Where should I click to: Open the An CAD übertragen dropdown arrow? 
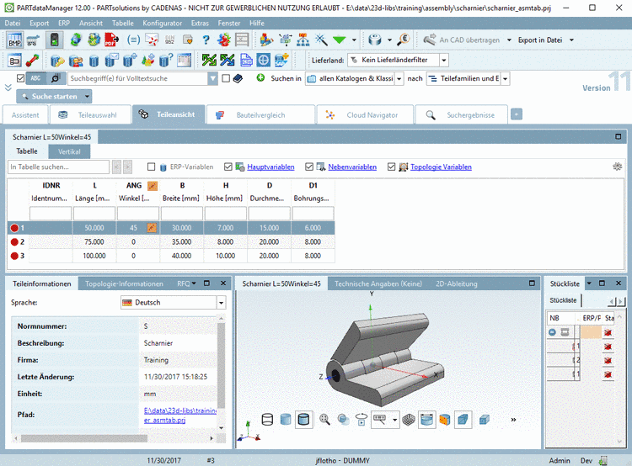509,40
